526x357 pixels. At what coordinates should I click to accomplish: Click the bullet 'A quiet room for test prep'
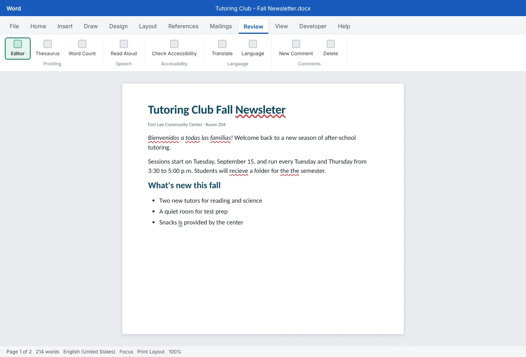(x=194, y=212)
